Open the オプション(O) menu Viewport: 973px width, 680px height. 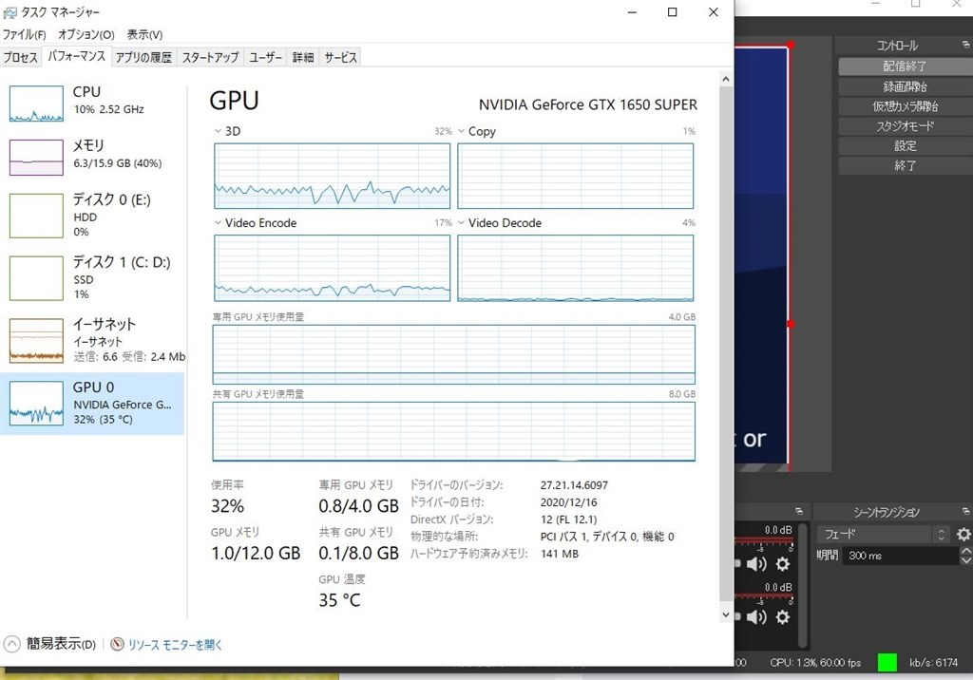coord(86,35)
